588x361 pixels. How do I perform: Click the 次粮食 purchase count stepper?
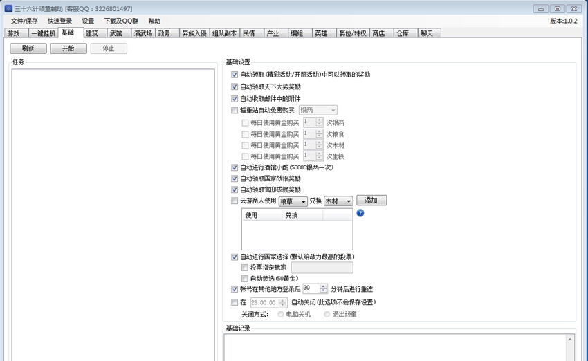tap(319, 134)
